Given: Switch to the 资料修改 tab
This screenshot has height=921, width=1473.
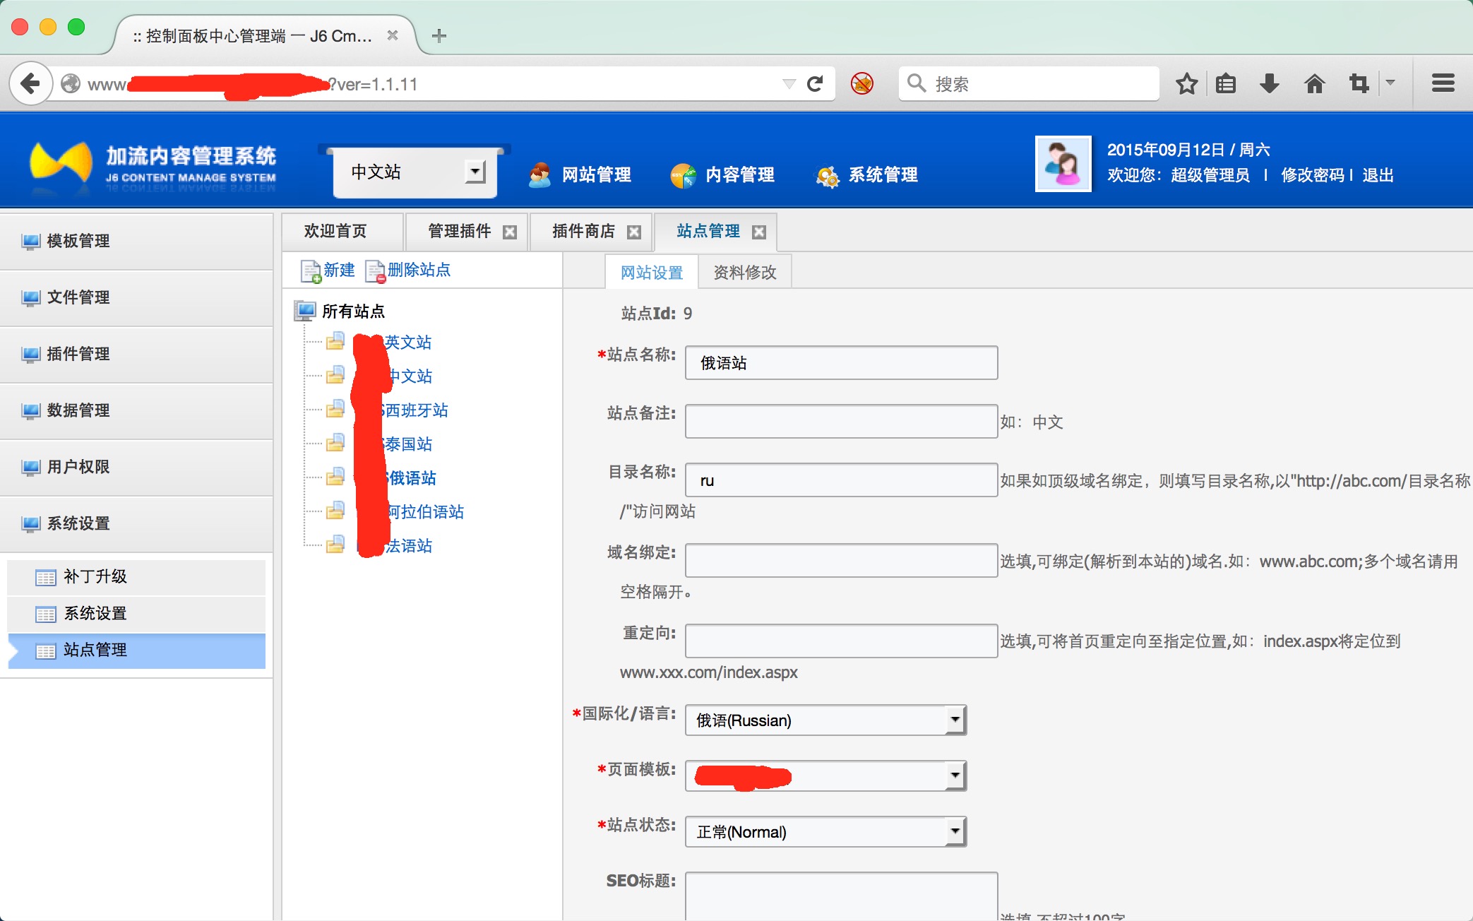Looking at the screenshot, I should coord(744,273).
